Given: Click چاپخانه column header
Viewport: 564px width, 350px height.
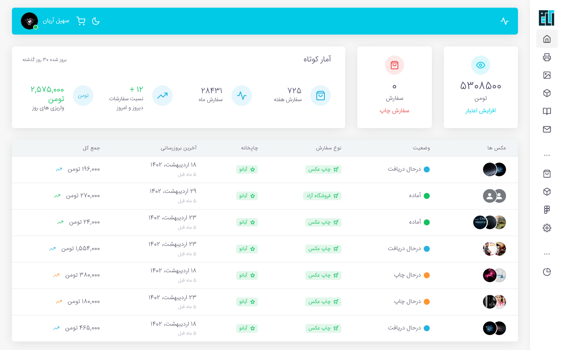Looking at the screenshot, I should tap(249, 148).
